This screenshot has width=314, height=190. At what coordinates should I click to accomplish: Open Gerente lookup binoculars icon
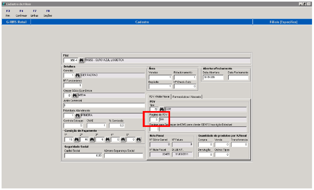coord(77,75)
